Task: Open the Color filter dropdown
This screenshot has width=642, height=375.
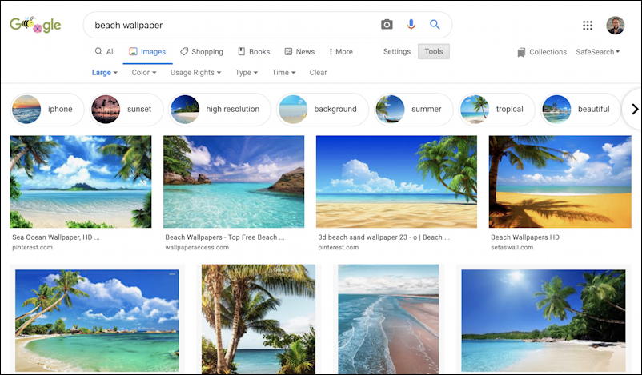Action: coord(144,73)
